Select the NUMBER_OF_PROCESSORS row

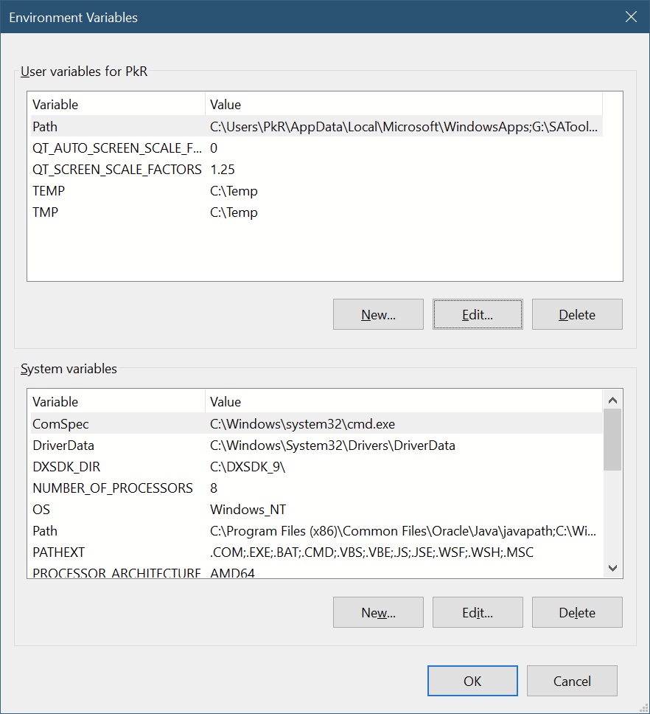(x=112, y=488)
